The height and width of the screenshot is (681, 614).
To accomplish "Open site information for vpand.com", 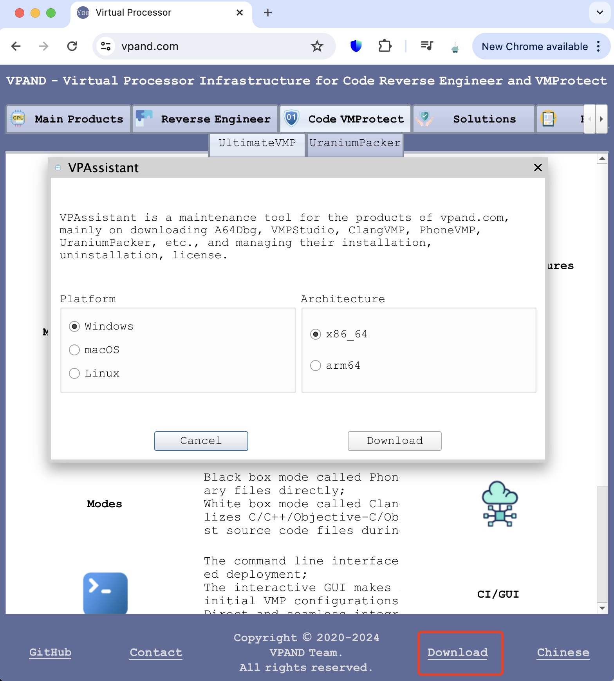I will click(106, 46).
